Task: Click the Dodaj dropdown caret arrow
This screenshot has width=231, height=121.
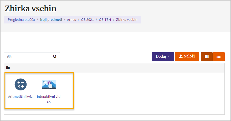Action: click(169, 56)
